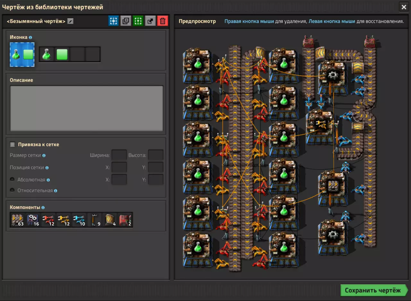Screen dimensions: 411x301
Task: Choose the third empty blueprint icon slot
Action: click(77, 54)
